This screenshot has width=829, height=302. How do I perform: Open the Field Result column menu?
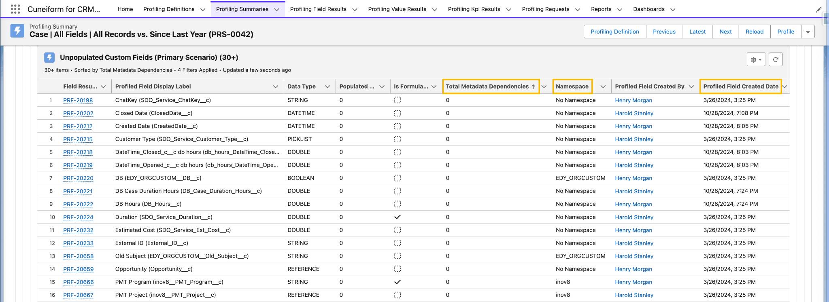click(103, 87)
